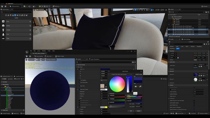Open the main viewport Perspective menu
210x118 pixels.
tap(40, 10)
